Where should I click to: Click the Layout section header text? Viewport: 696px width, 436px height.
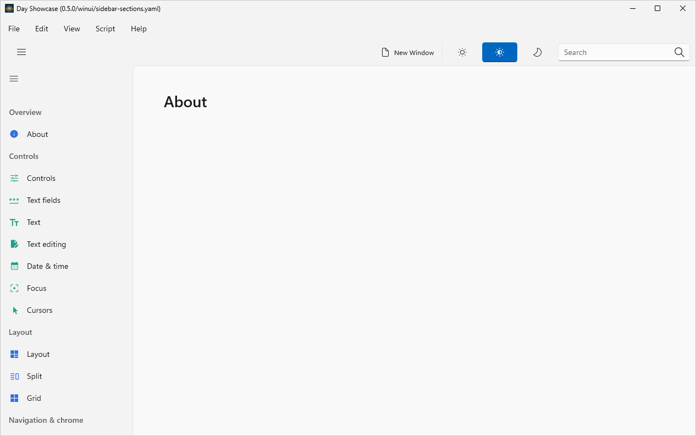pyautogui.click(x=20, y=332)
